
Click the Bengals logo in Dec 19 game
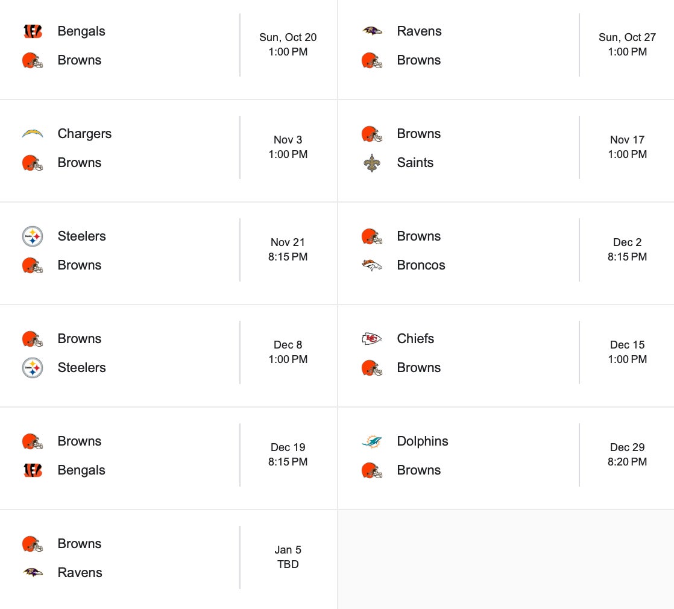(33, 470)
